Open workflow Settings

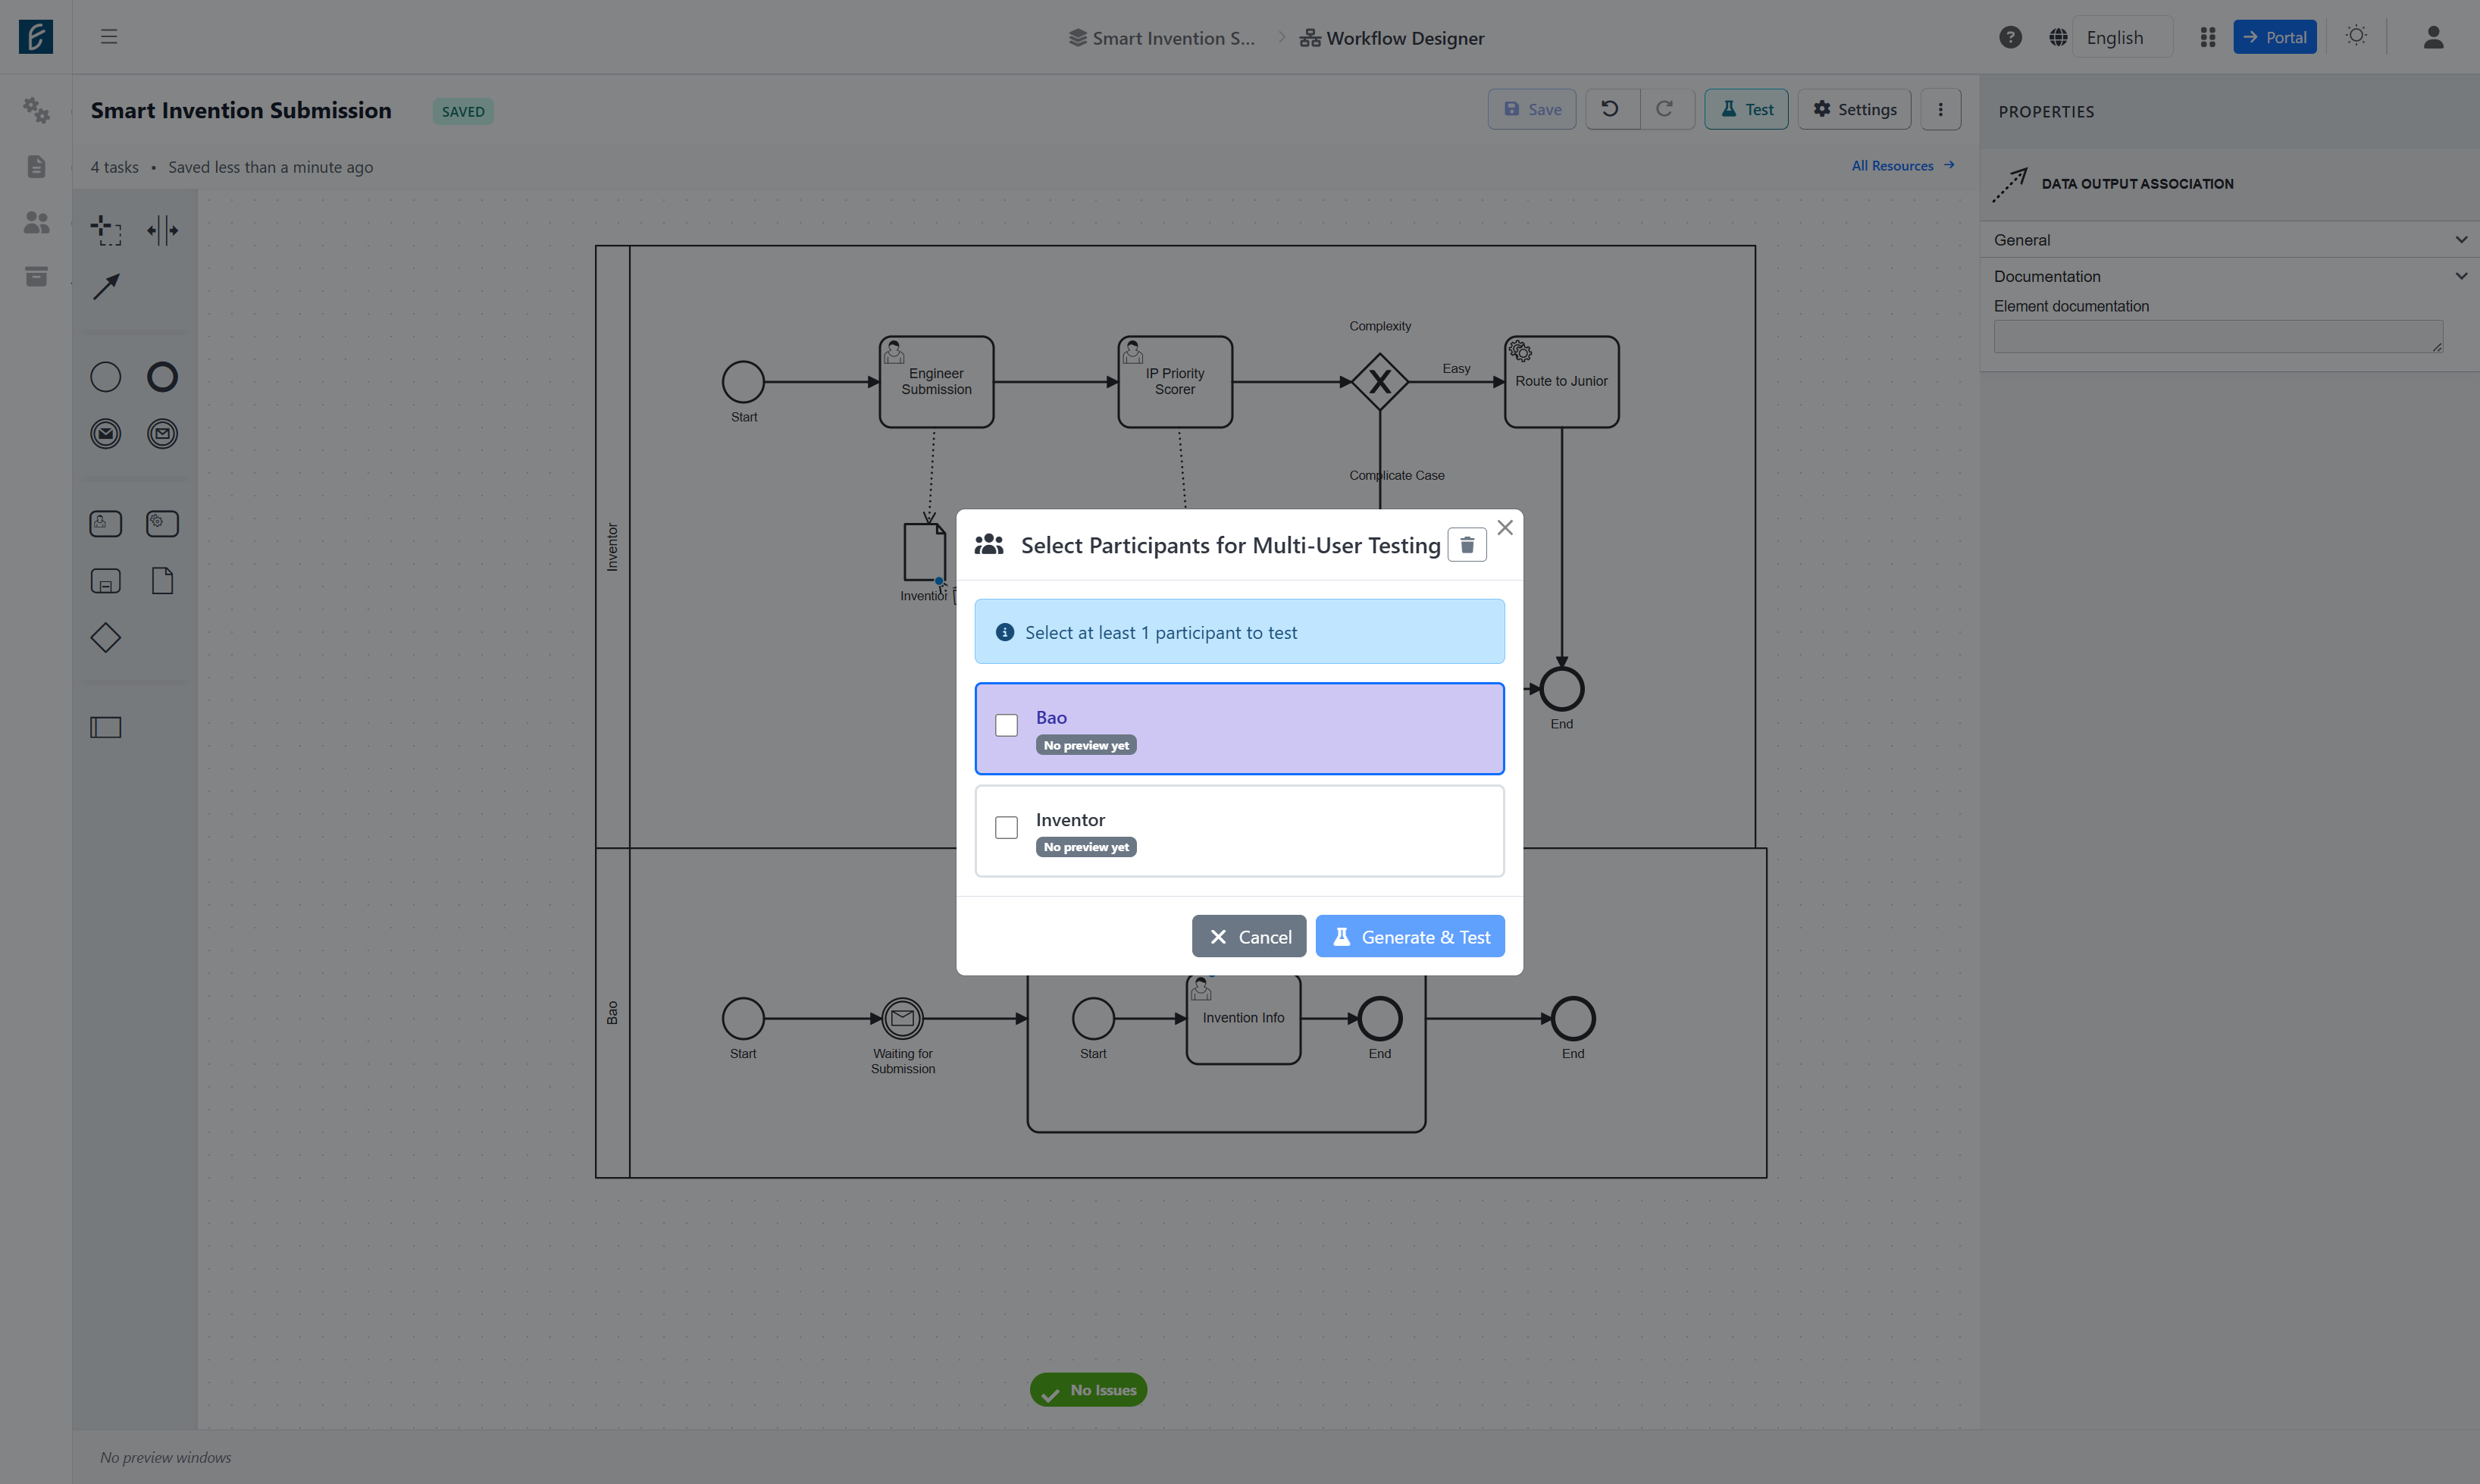coord(1855,109)
